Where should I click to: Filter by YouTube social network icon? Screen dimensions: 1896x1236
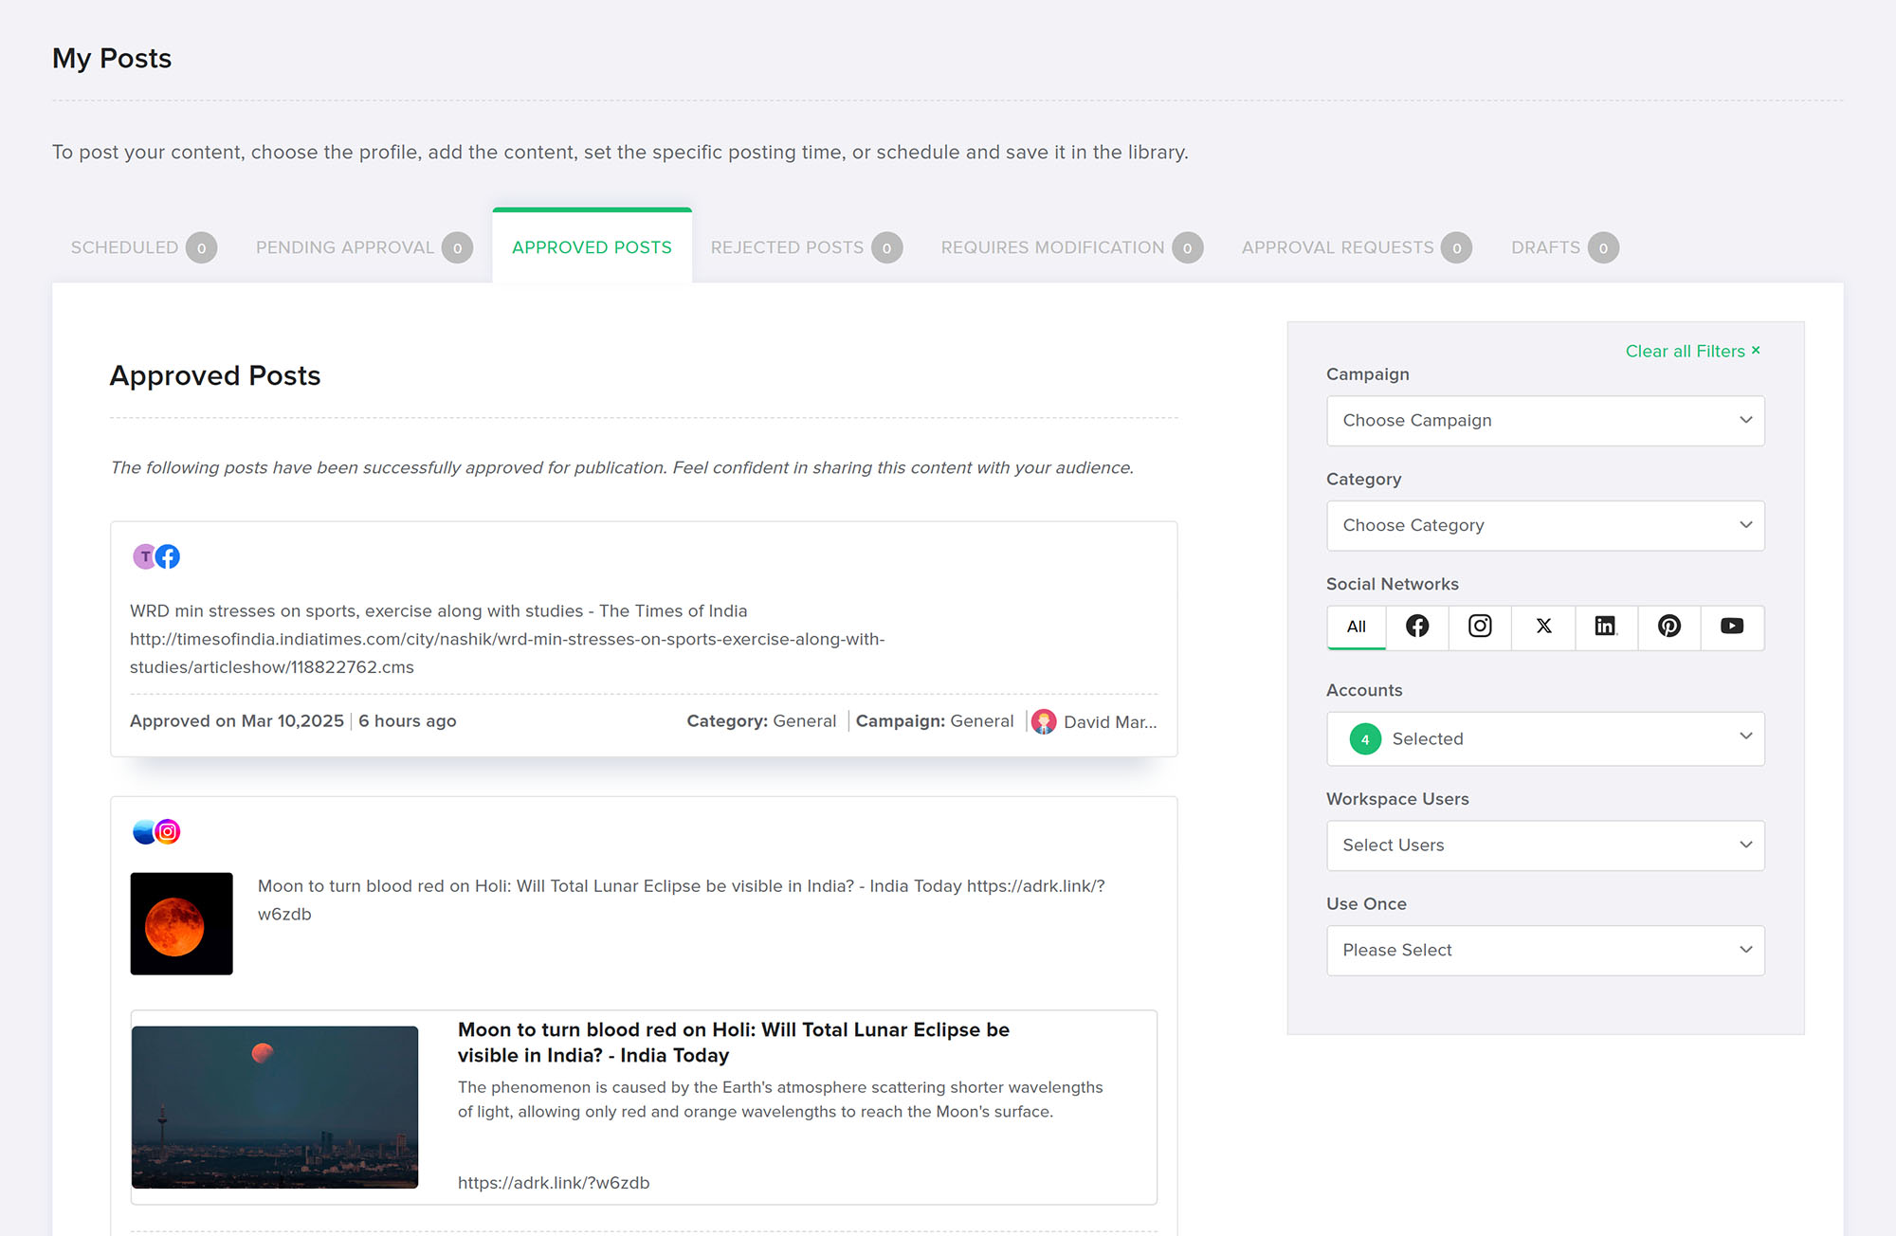tap(1732, 627)
